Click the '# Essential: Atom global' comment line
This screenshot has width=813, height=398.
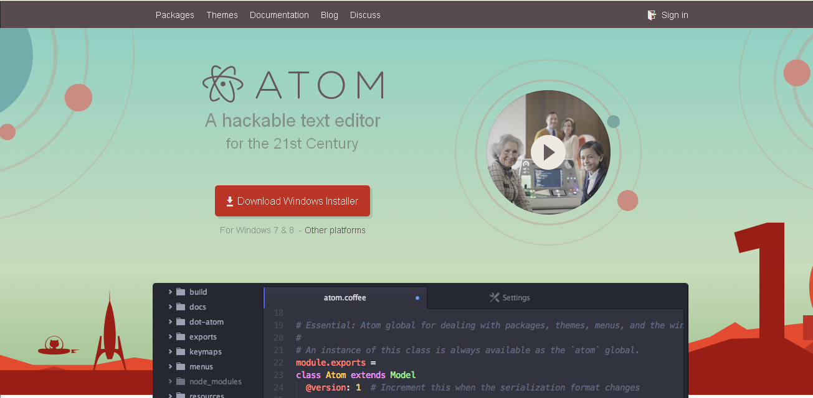(490, 325)
